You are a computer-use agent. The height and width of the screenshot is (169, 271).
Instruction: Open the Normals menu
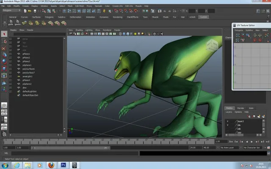pyautogui.click(x=98, y=6)
